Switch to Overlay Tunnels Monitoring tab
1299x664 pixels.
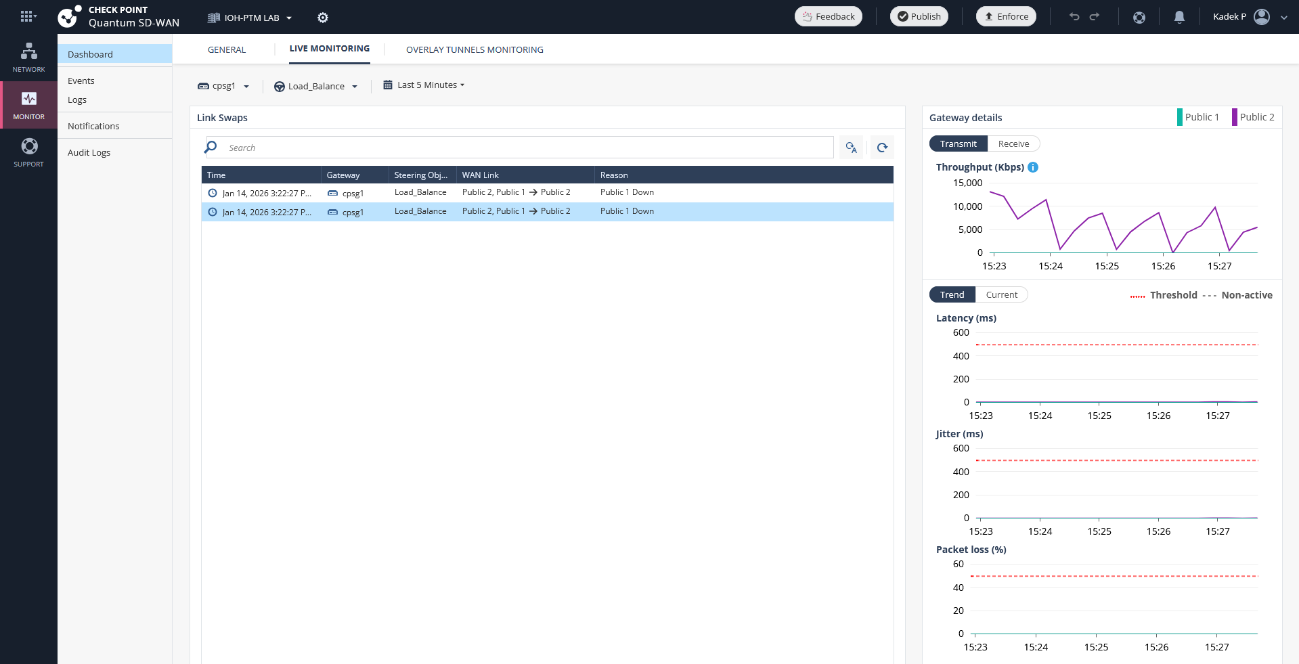pyautogui.click(x=475, y=49)
